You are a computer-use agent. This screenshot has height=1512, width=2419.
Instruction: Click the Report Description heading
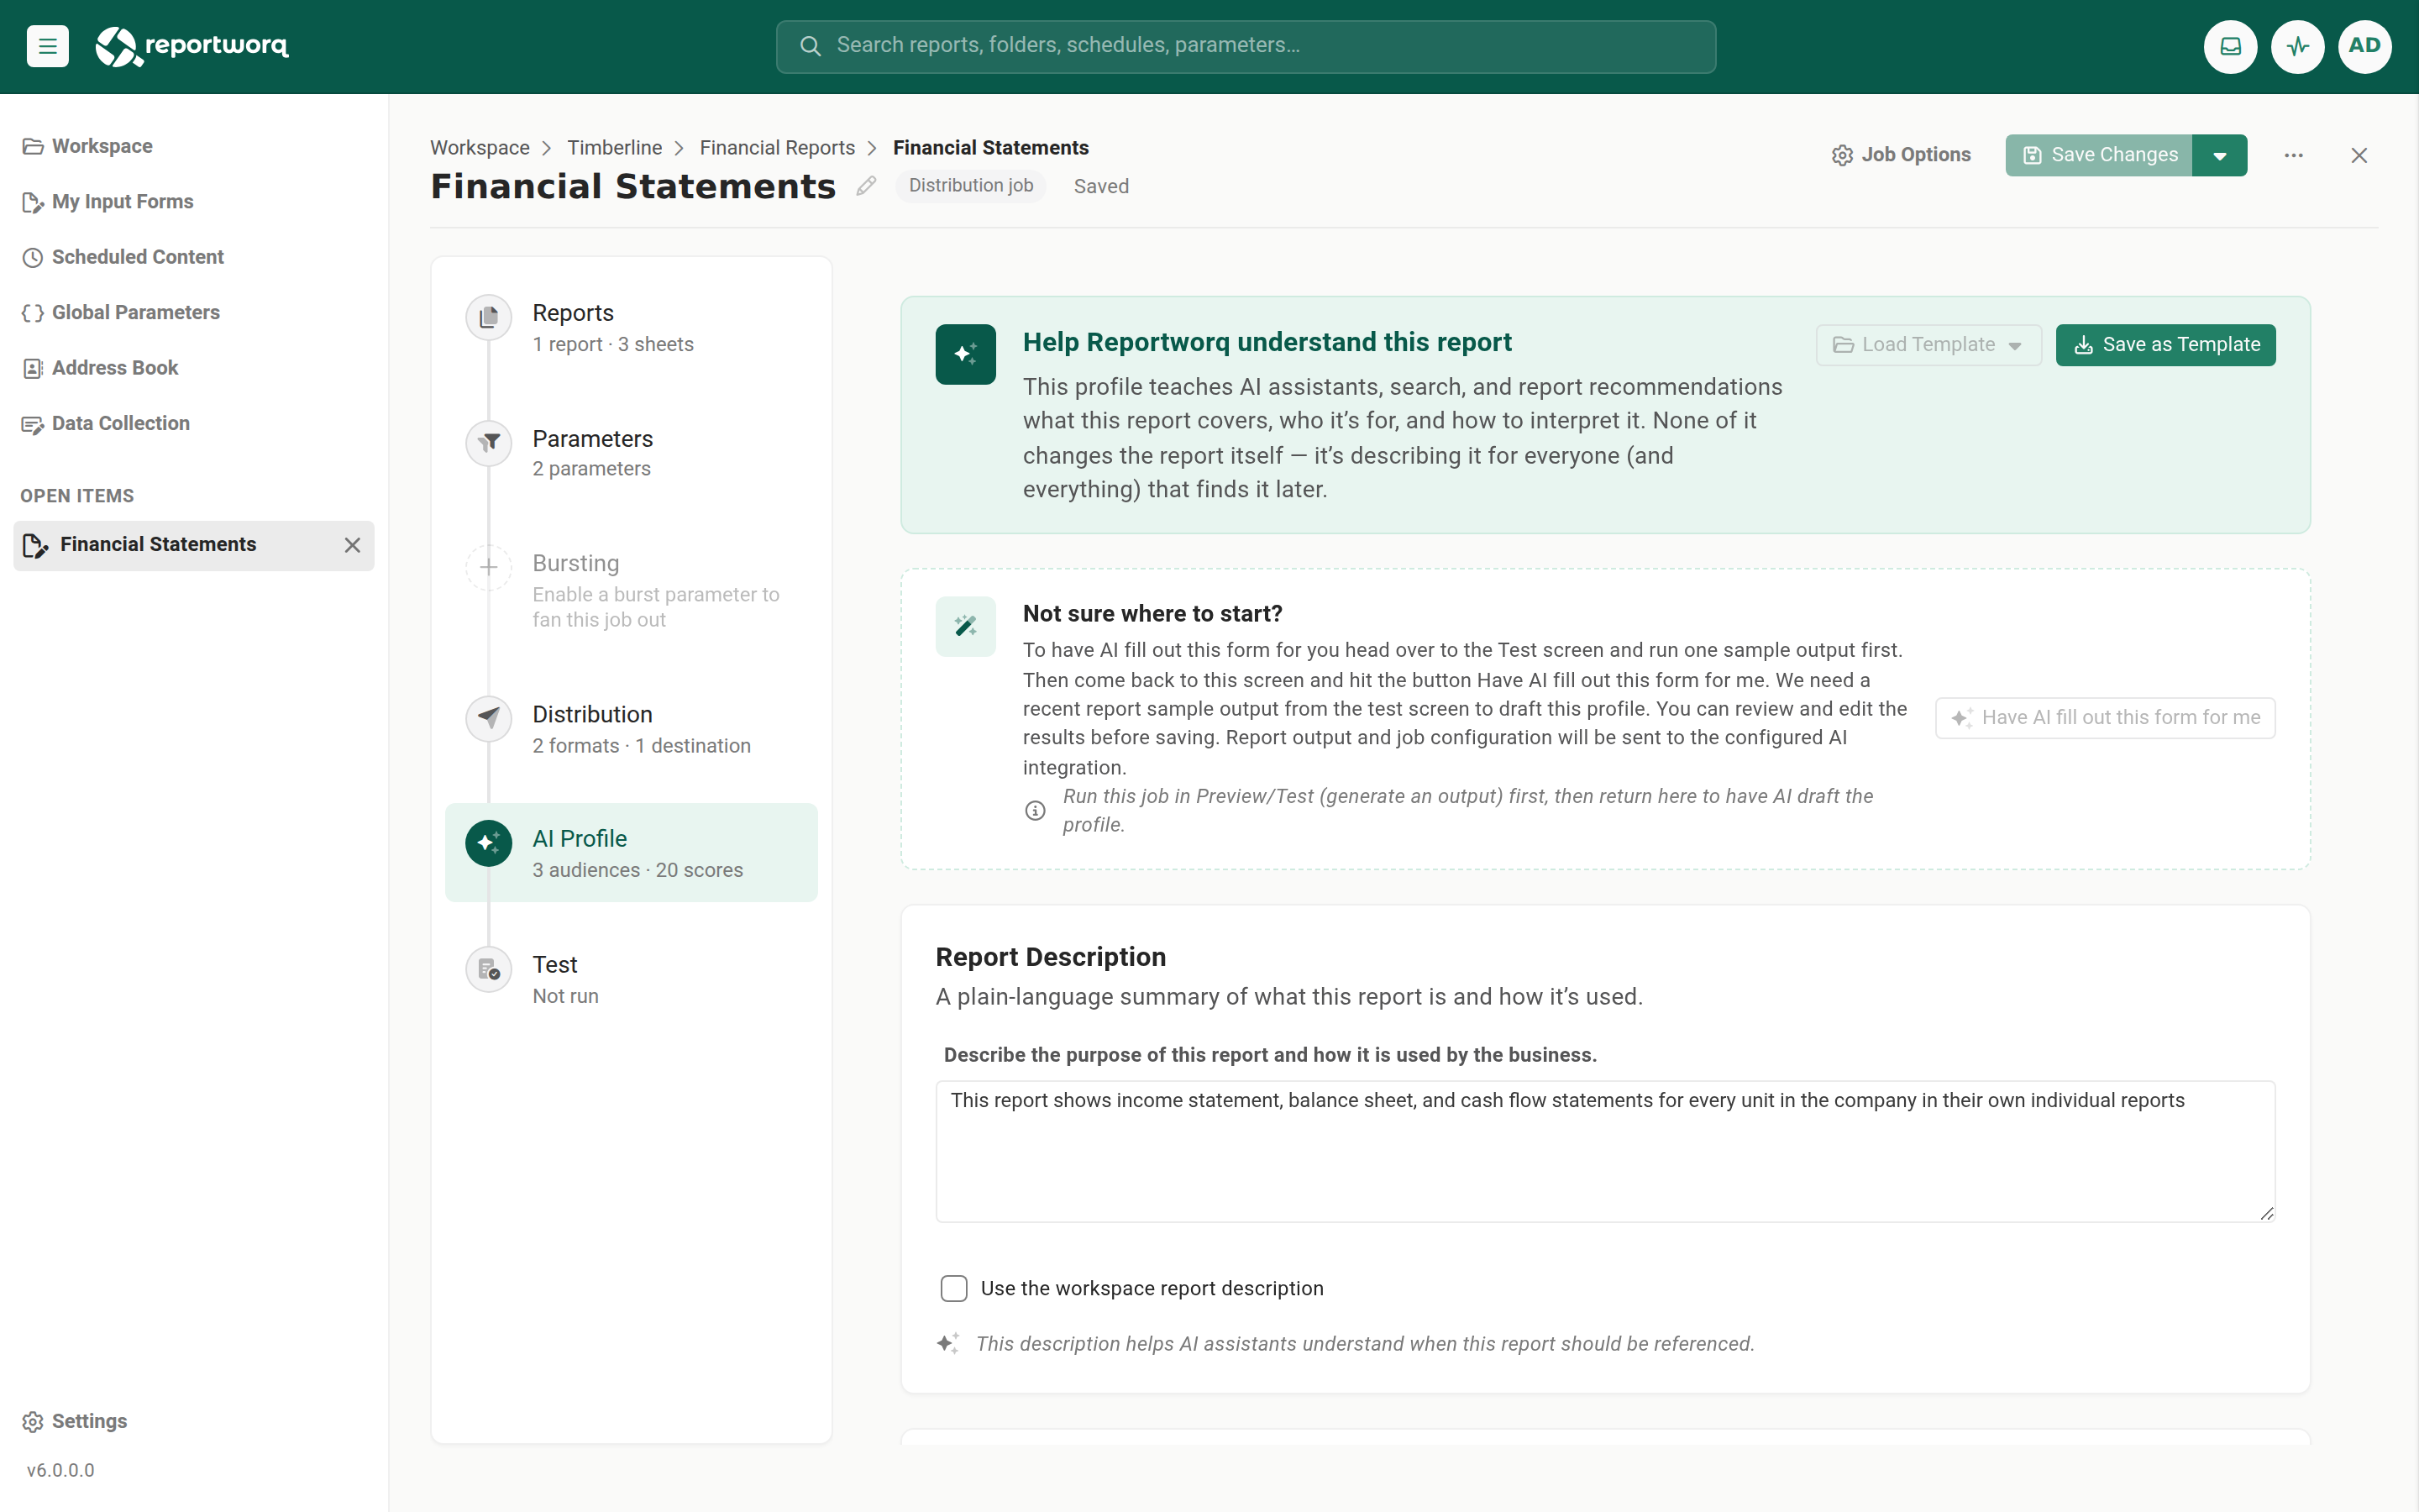(x=1051, y=957)
